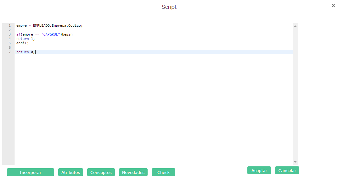Click the Incorporar button

(x=31, y=172)
